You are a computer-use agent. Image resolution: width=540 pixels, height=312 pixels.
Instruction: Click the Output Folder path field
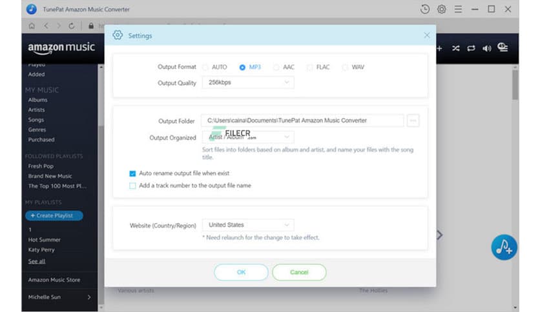tap(302, 121)
